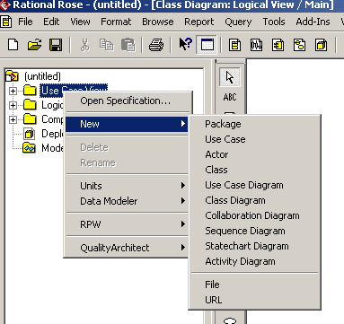Open the Add-Ins menu

click(313, 22)
